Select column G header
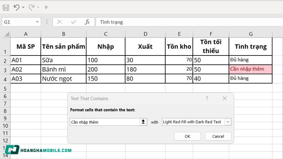283x159 pixels. pyautogui.click(x=250, y=34)
